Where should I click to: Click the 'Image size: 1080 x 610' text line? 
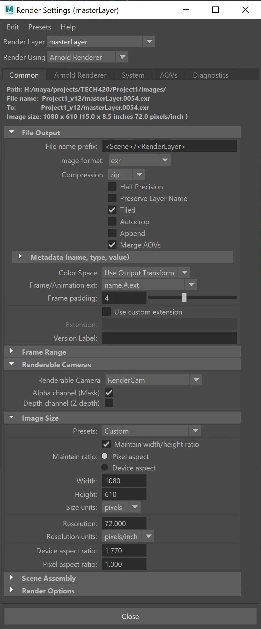(x=97, y=116)
